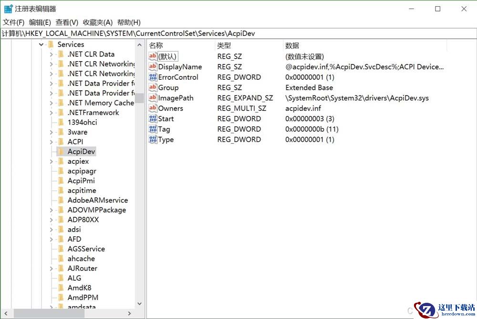The width and height of the screenshot is (477, 319).
Task: Select the Group string value icon
Action: click(x=153, y=87)
